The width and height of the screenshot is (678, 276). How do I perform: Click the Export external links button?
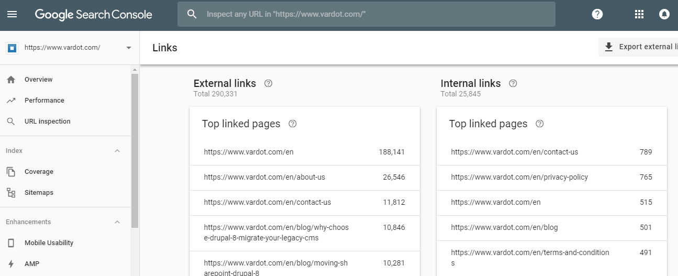pyautogui.click(x=638, y=47)
